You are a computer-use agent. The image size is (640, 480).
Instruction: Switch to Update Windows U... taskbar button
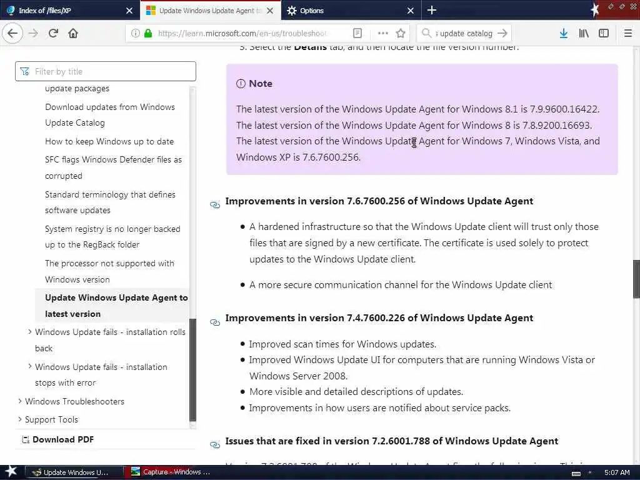coord(74,472)
